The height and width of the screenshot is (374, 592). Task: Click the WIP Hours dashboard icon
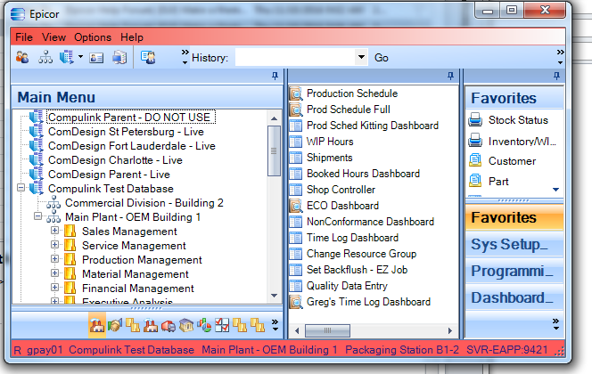pos(296,142)
